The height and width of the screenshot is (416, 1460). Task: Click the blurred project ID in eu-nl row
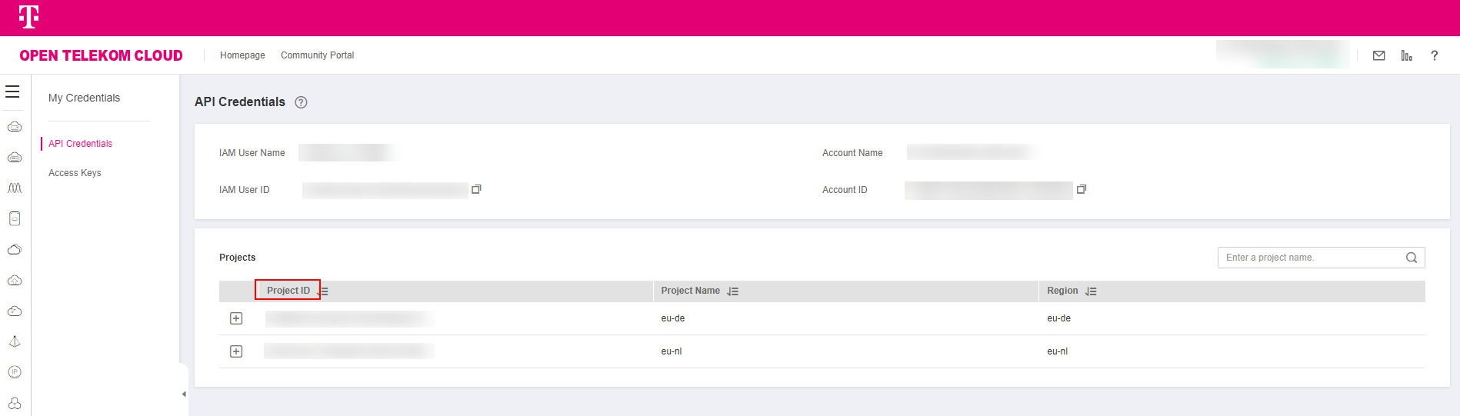point(349,351)
